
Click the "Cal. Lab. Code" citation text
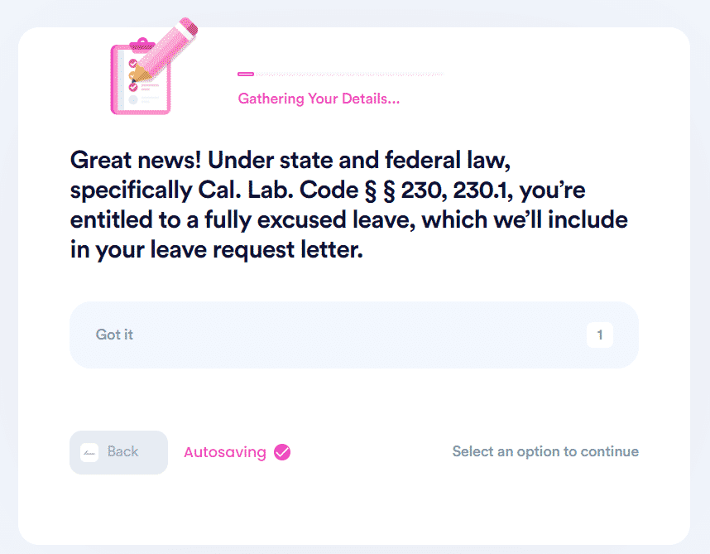point(278,190)
